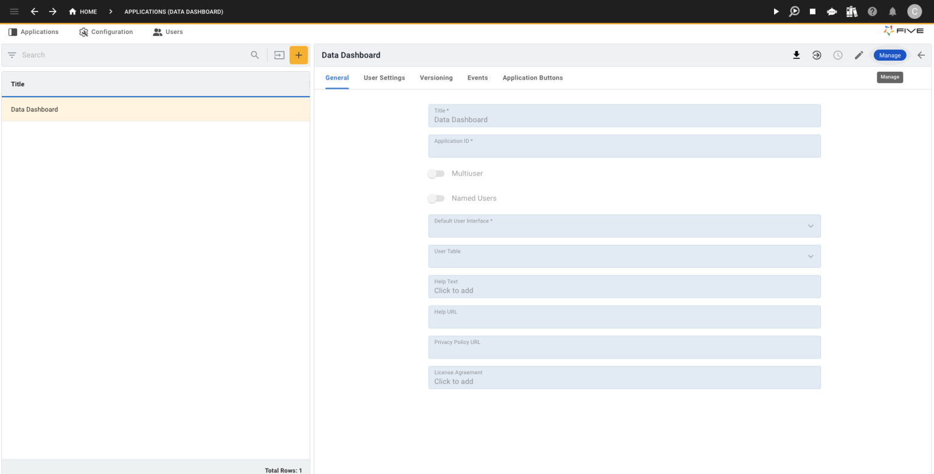
Task: Switch to the Versioning tab
Action: pos(436,78)
